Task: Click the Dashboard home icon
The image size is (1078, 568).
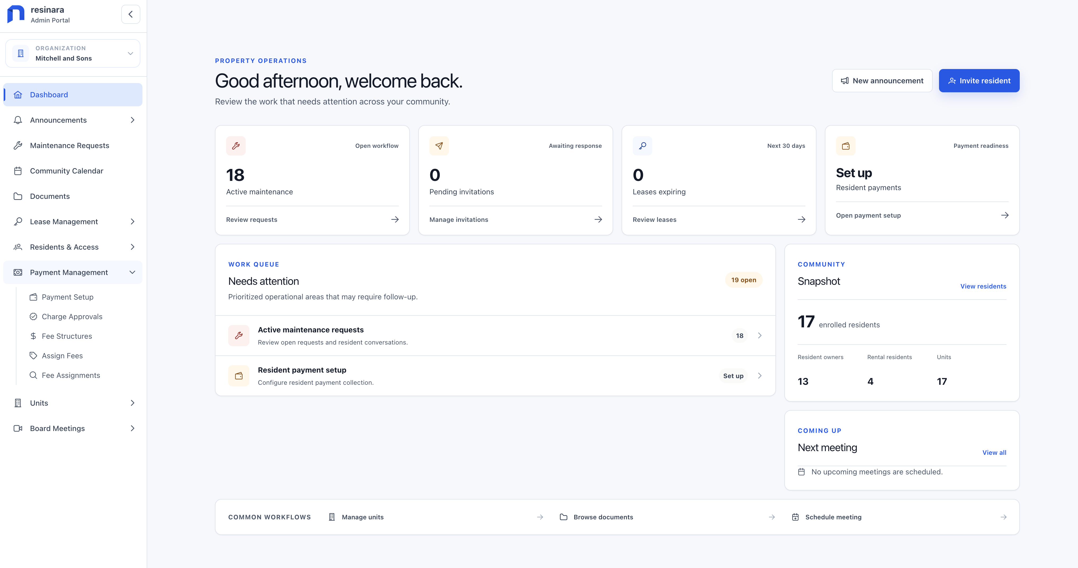Action: [x=18, y=95]
